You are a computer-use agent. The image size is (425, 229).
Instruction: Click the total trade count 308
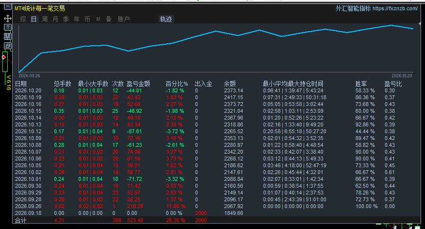click(117, 220)
